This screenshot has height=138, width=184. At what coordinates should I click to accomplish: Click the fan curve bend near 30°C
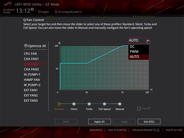pos(87,63)
